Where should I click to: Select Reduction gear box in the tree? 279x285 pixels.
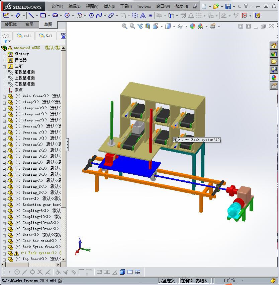41,205
